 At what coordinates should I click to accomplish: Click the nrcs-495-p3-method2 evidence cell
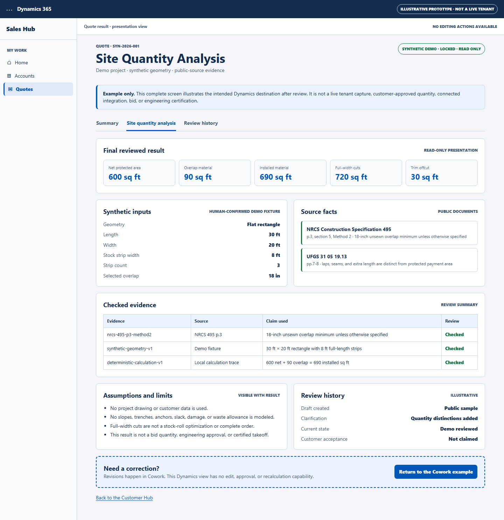coord(147,334)
